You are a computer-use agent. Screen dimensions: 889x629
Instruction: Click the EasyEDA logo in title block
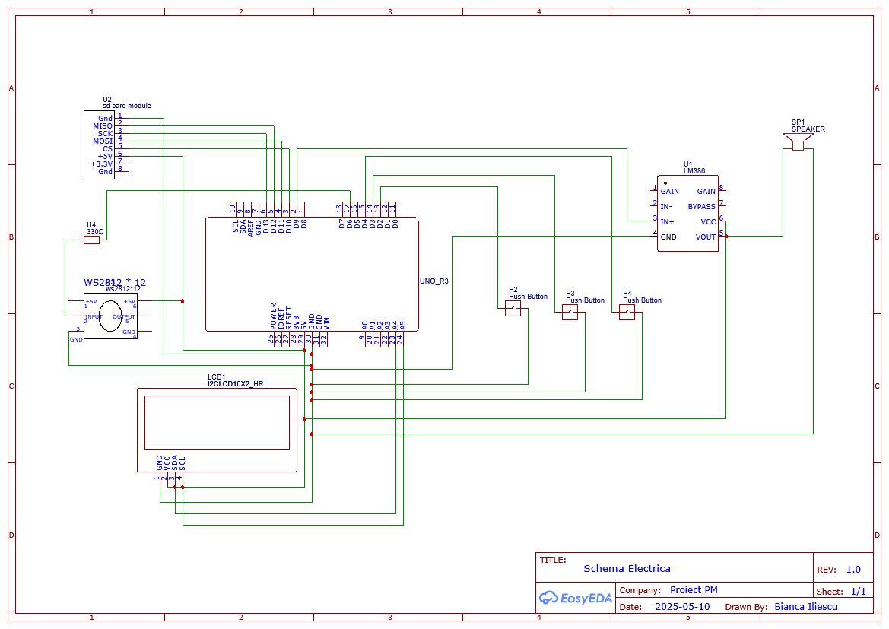[575, 598]
